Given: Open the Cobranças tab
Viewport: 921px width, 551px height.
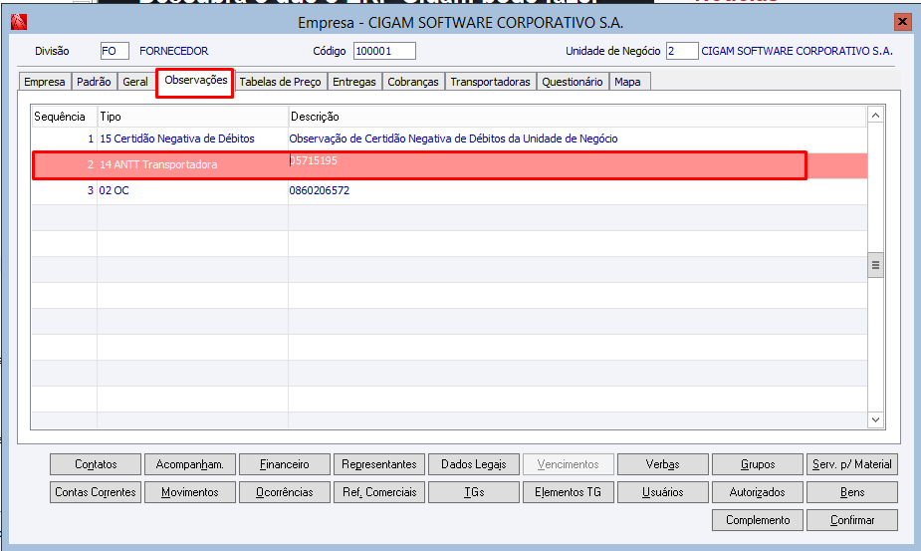Looking at the screenshot, I should click(413, 82).
